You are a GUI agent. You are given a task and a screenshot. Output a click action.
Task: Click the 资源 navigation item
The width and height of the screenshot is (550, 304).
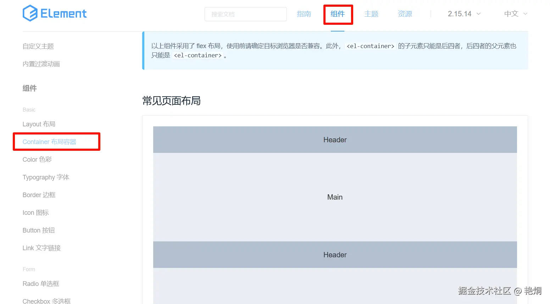pos(404,14)
